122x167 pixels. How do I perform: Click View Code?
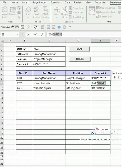point(76,13)
